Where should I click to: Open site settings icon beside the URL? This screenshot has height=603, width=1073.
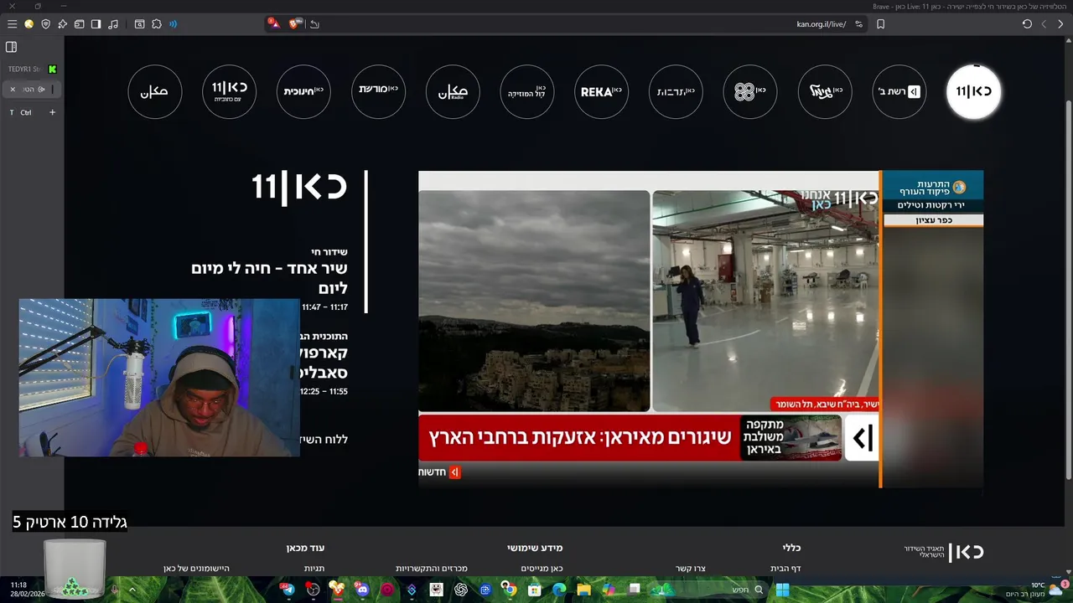(858, 24)
